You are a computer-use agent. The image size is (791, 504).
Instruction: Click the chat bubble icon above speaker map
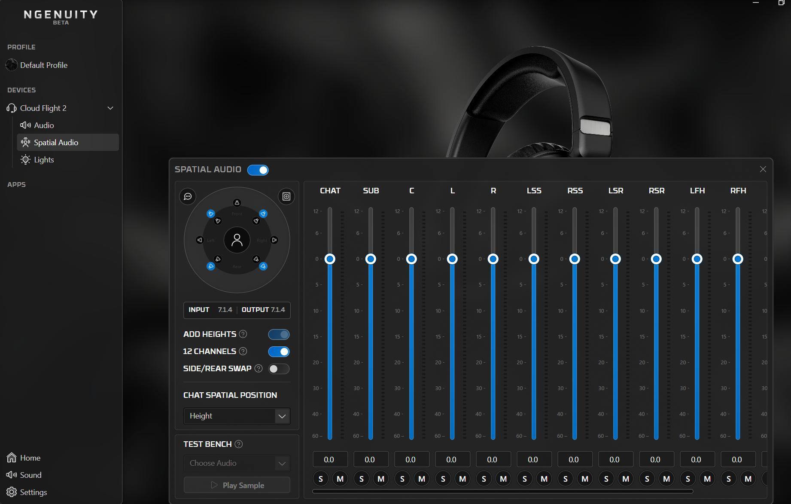point(188,196)
